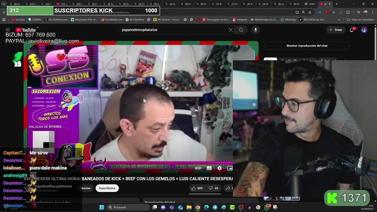Expand the tab search dropdown arrow
Viewport: 377px width, 212px height.
pos(4,4)
